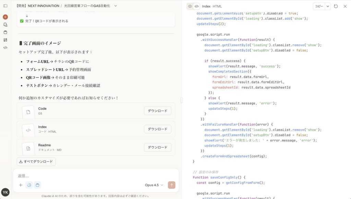Click the 返信 reply input field
Viewport: 351px width, 199px height.
pos(96,176)
